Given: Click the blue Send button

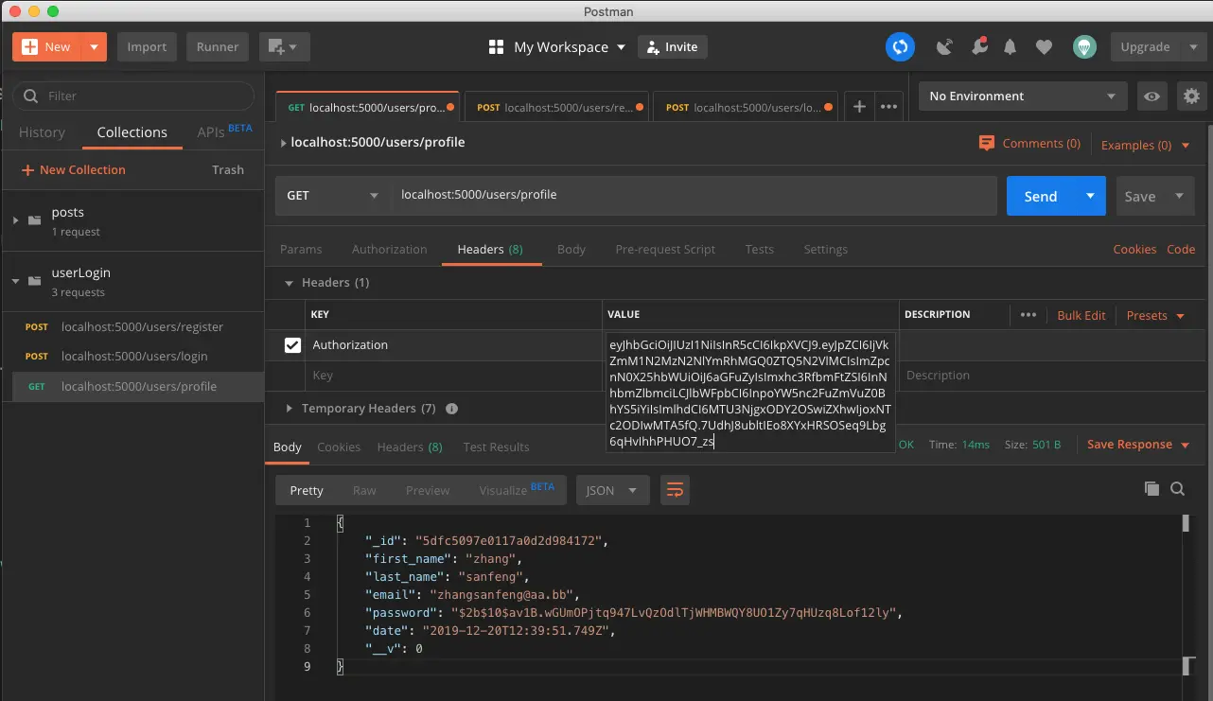Looking at the screenshot, I should pyautogui.click(x=1040, y=196).
